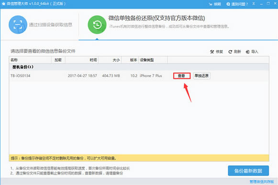
Task: Click the green backup restore clock icon
Action: click(97, 25)
